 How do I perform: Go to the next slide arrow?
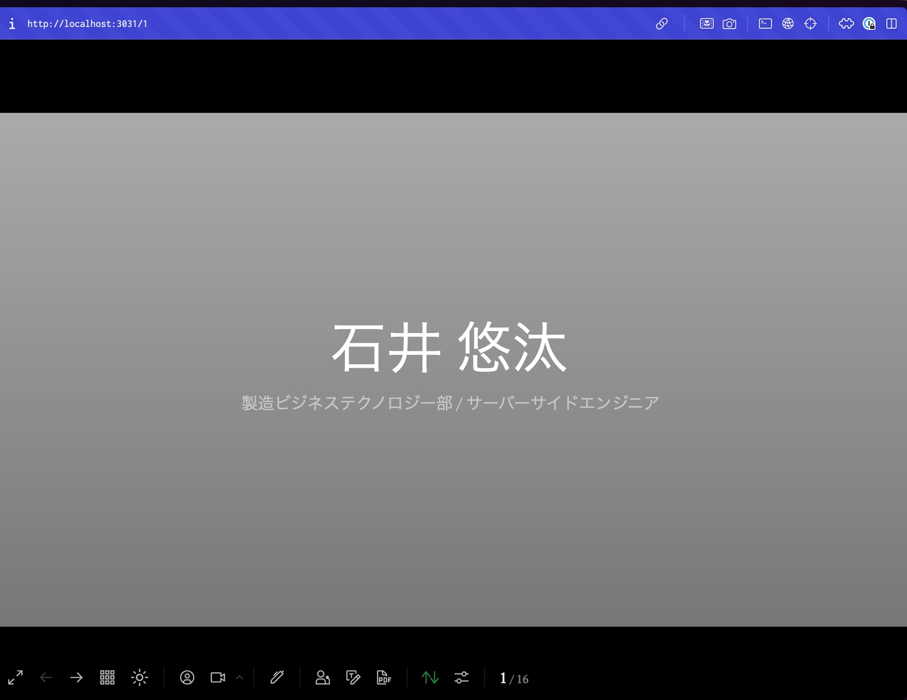pos(76,678)
